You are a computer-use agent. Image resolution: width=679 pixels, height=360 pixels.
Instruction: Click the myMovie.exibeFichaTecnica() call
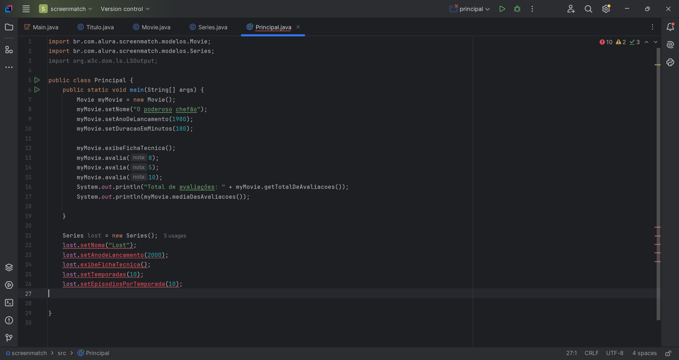(x=126, y=148)
